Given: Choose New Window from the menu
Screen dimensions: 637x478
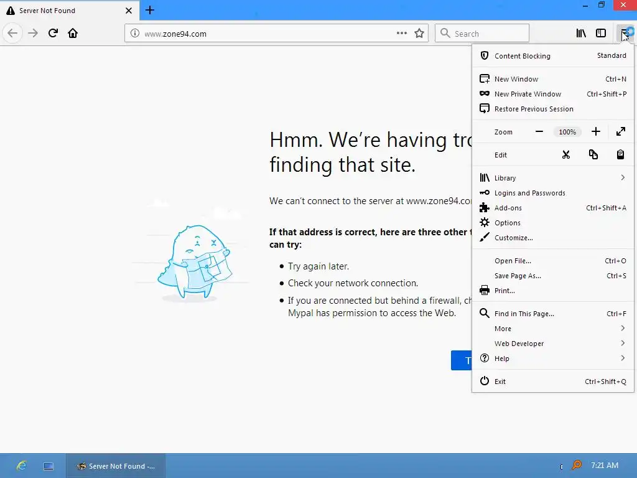Looking at the screenshot, I should click(x=553, y=79).
